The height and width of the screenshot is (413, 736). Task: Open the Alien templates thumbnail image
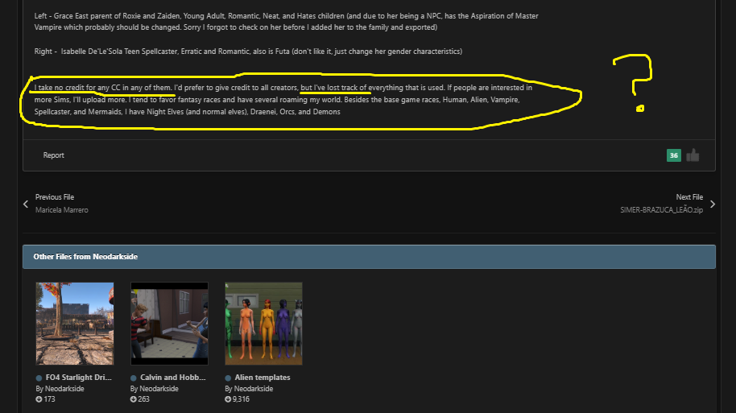point(264,324)
